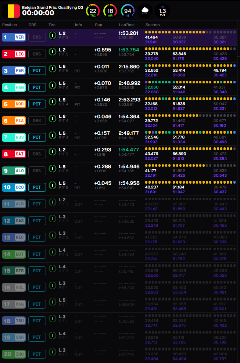Viewport: 240px width, 363px height.
Task: Click the intermediate tire icon in RIC row
Action: point(53,235)
